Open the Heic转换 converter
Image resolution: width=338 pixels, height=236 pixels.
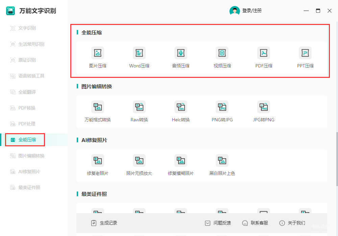[x=180, y=107]
